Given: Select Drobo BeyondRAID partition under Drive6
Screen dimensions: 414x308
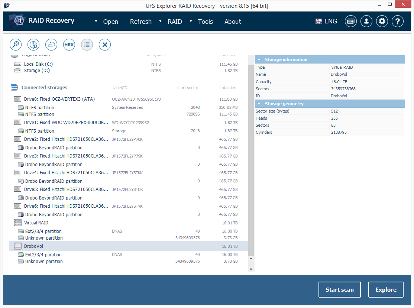Looking at the screenshot, I should 128,215.
